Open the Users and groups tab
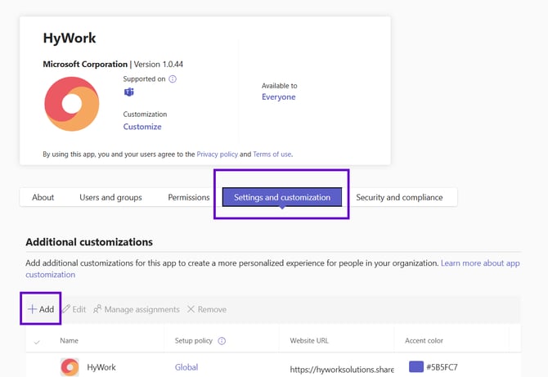Screen dimensions: 548x377 (110, 197)
